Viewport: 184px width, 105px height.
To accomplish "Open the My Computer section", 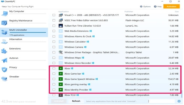I will (x=24, y=14).
